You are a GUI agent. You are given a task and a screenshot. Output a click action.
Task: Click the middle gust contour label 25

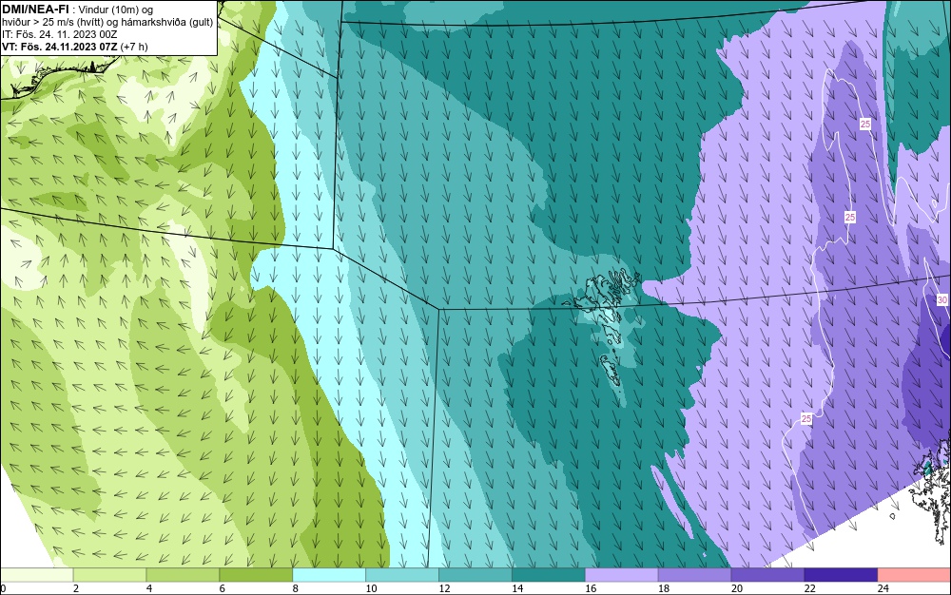[850, 217]
